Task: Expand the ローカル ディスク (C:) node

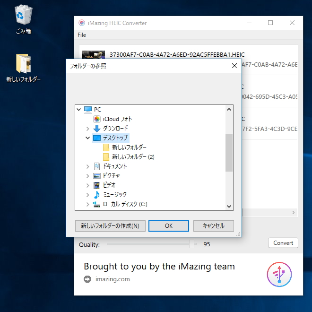Action: tap(88, 204)
